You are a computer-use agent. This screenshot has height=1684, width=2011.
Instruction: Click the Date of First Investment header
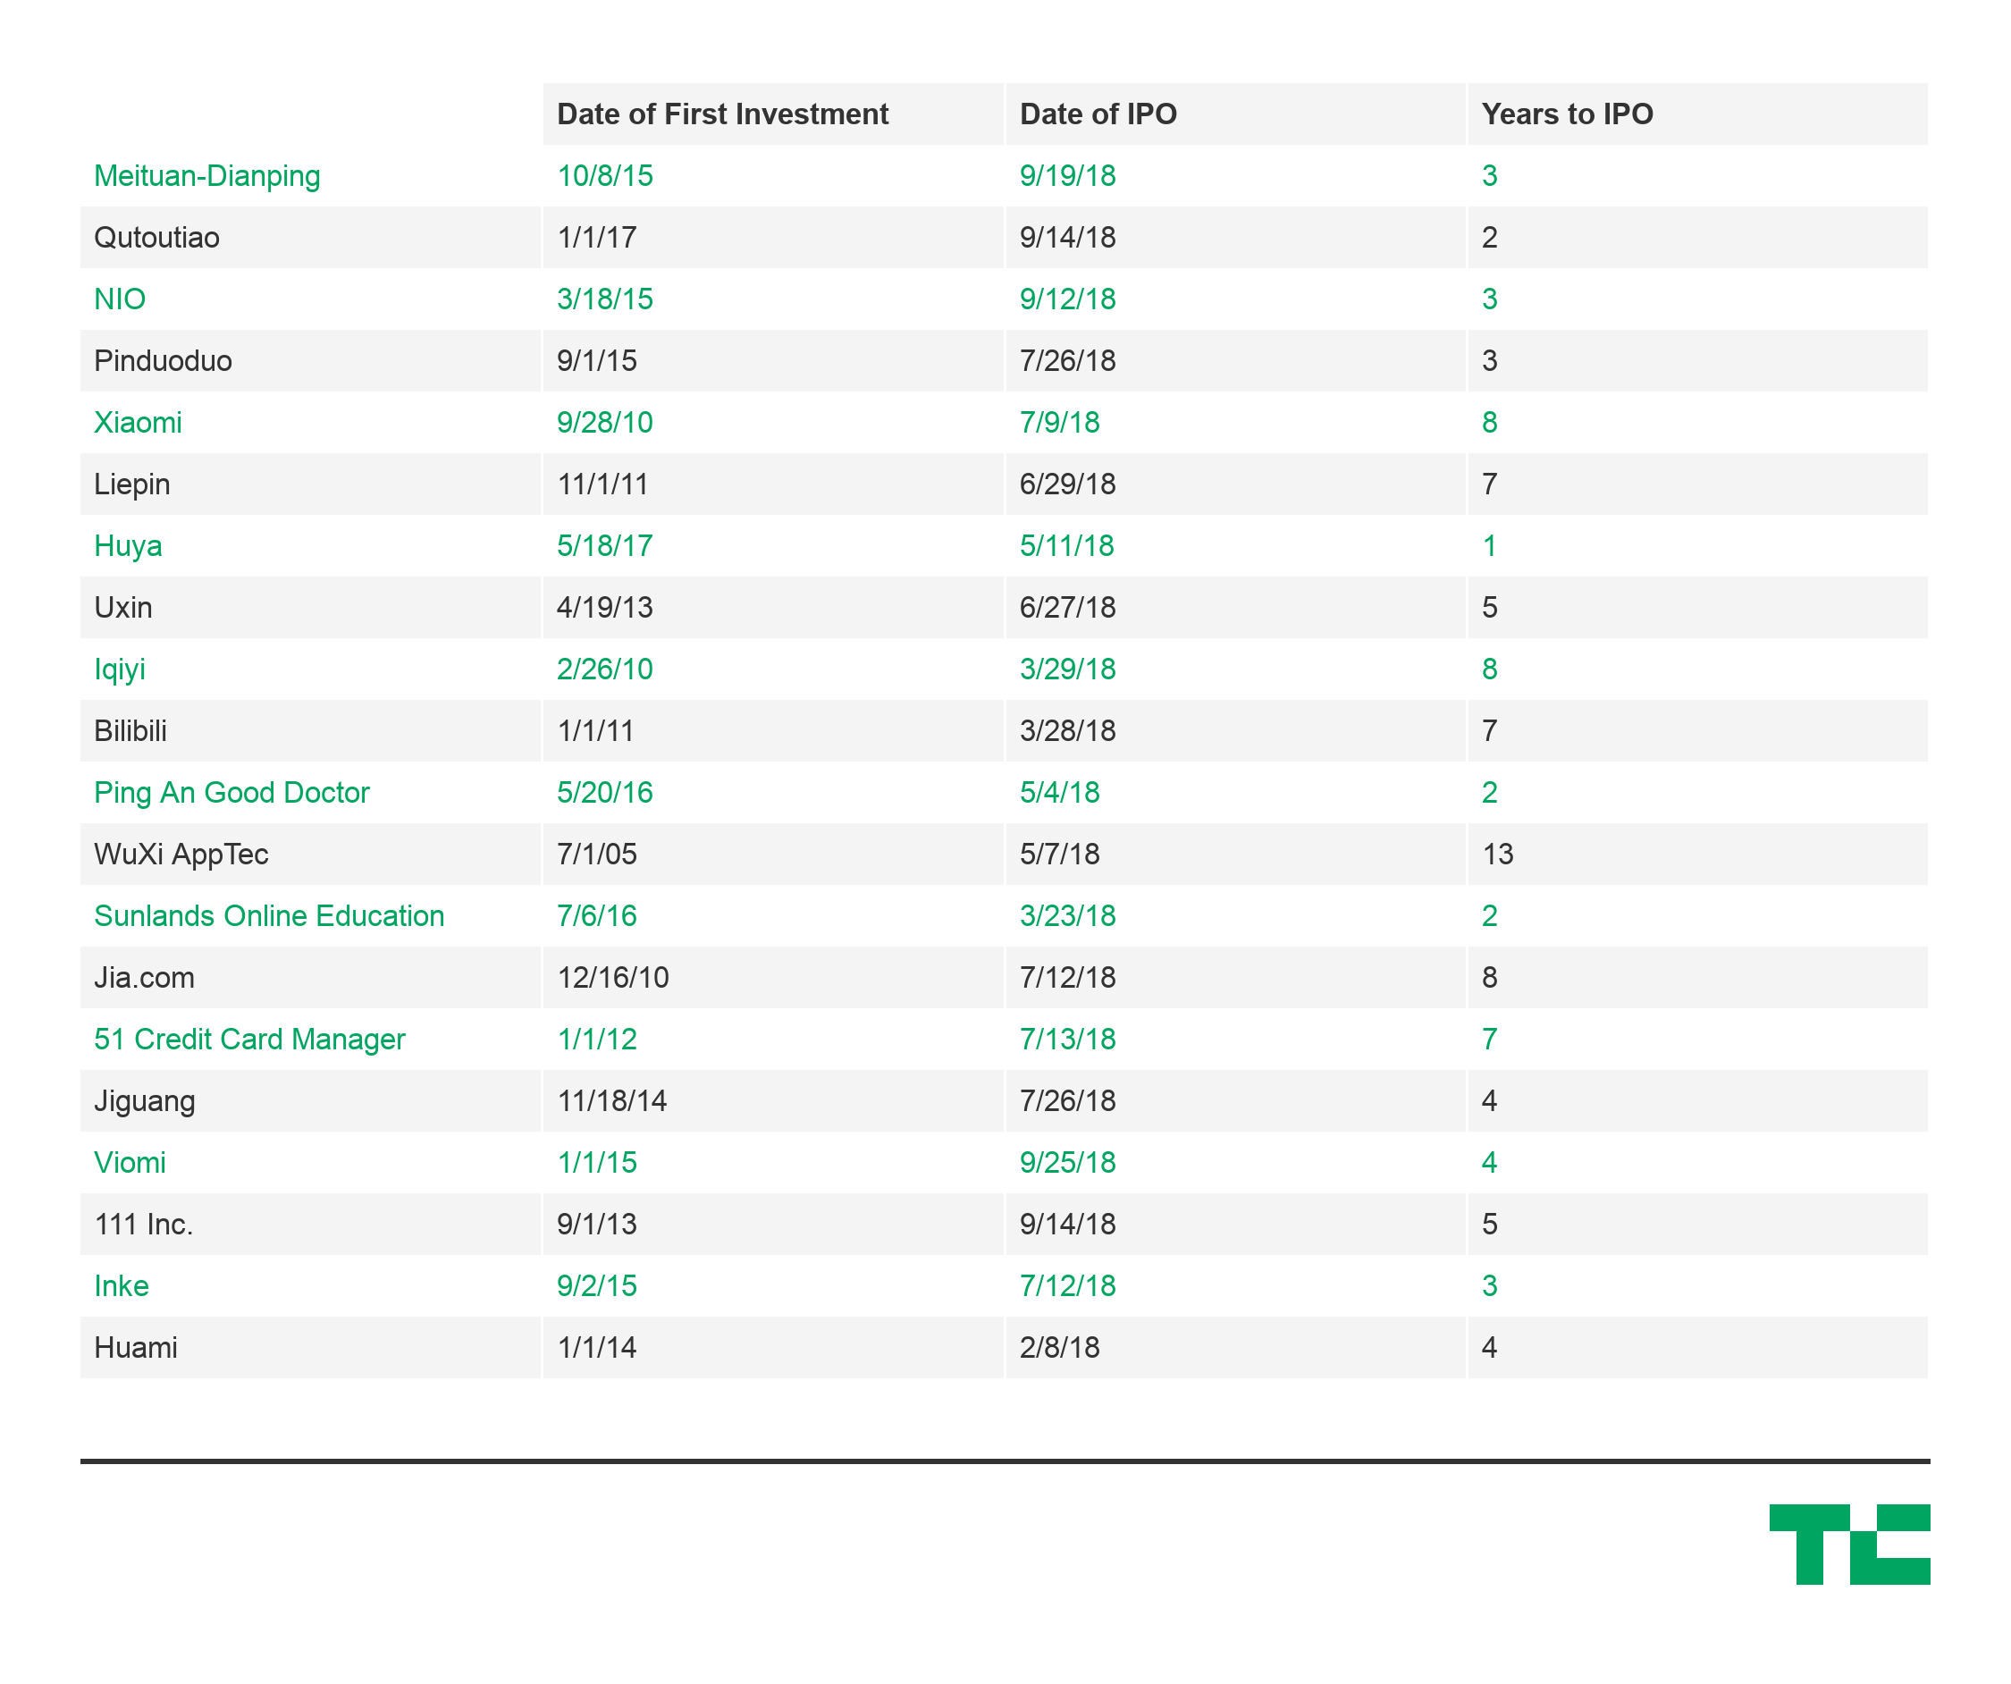point(722,114)
